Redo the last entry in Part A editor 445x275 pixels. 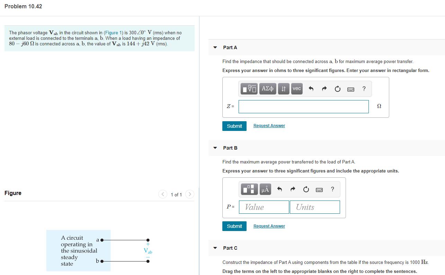324,89
